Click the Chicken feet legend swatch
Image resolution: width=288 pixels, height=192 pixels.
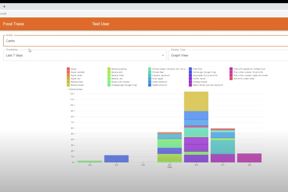click(x=150, y=72)
